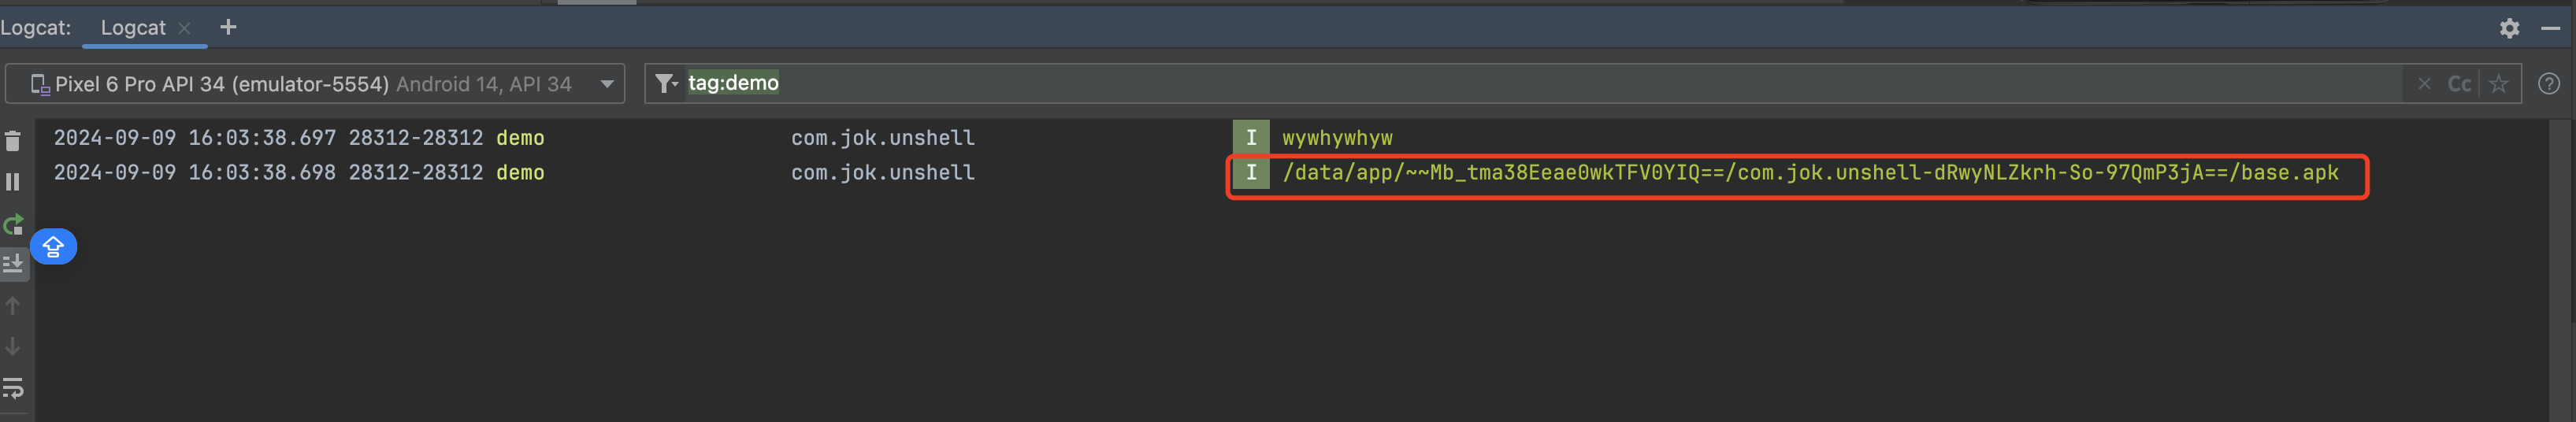Toggle match case (Cc) in filter
2576x422 pixels.
[2459, 84]
